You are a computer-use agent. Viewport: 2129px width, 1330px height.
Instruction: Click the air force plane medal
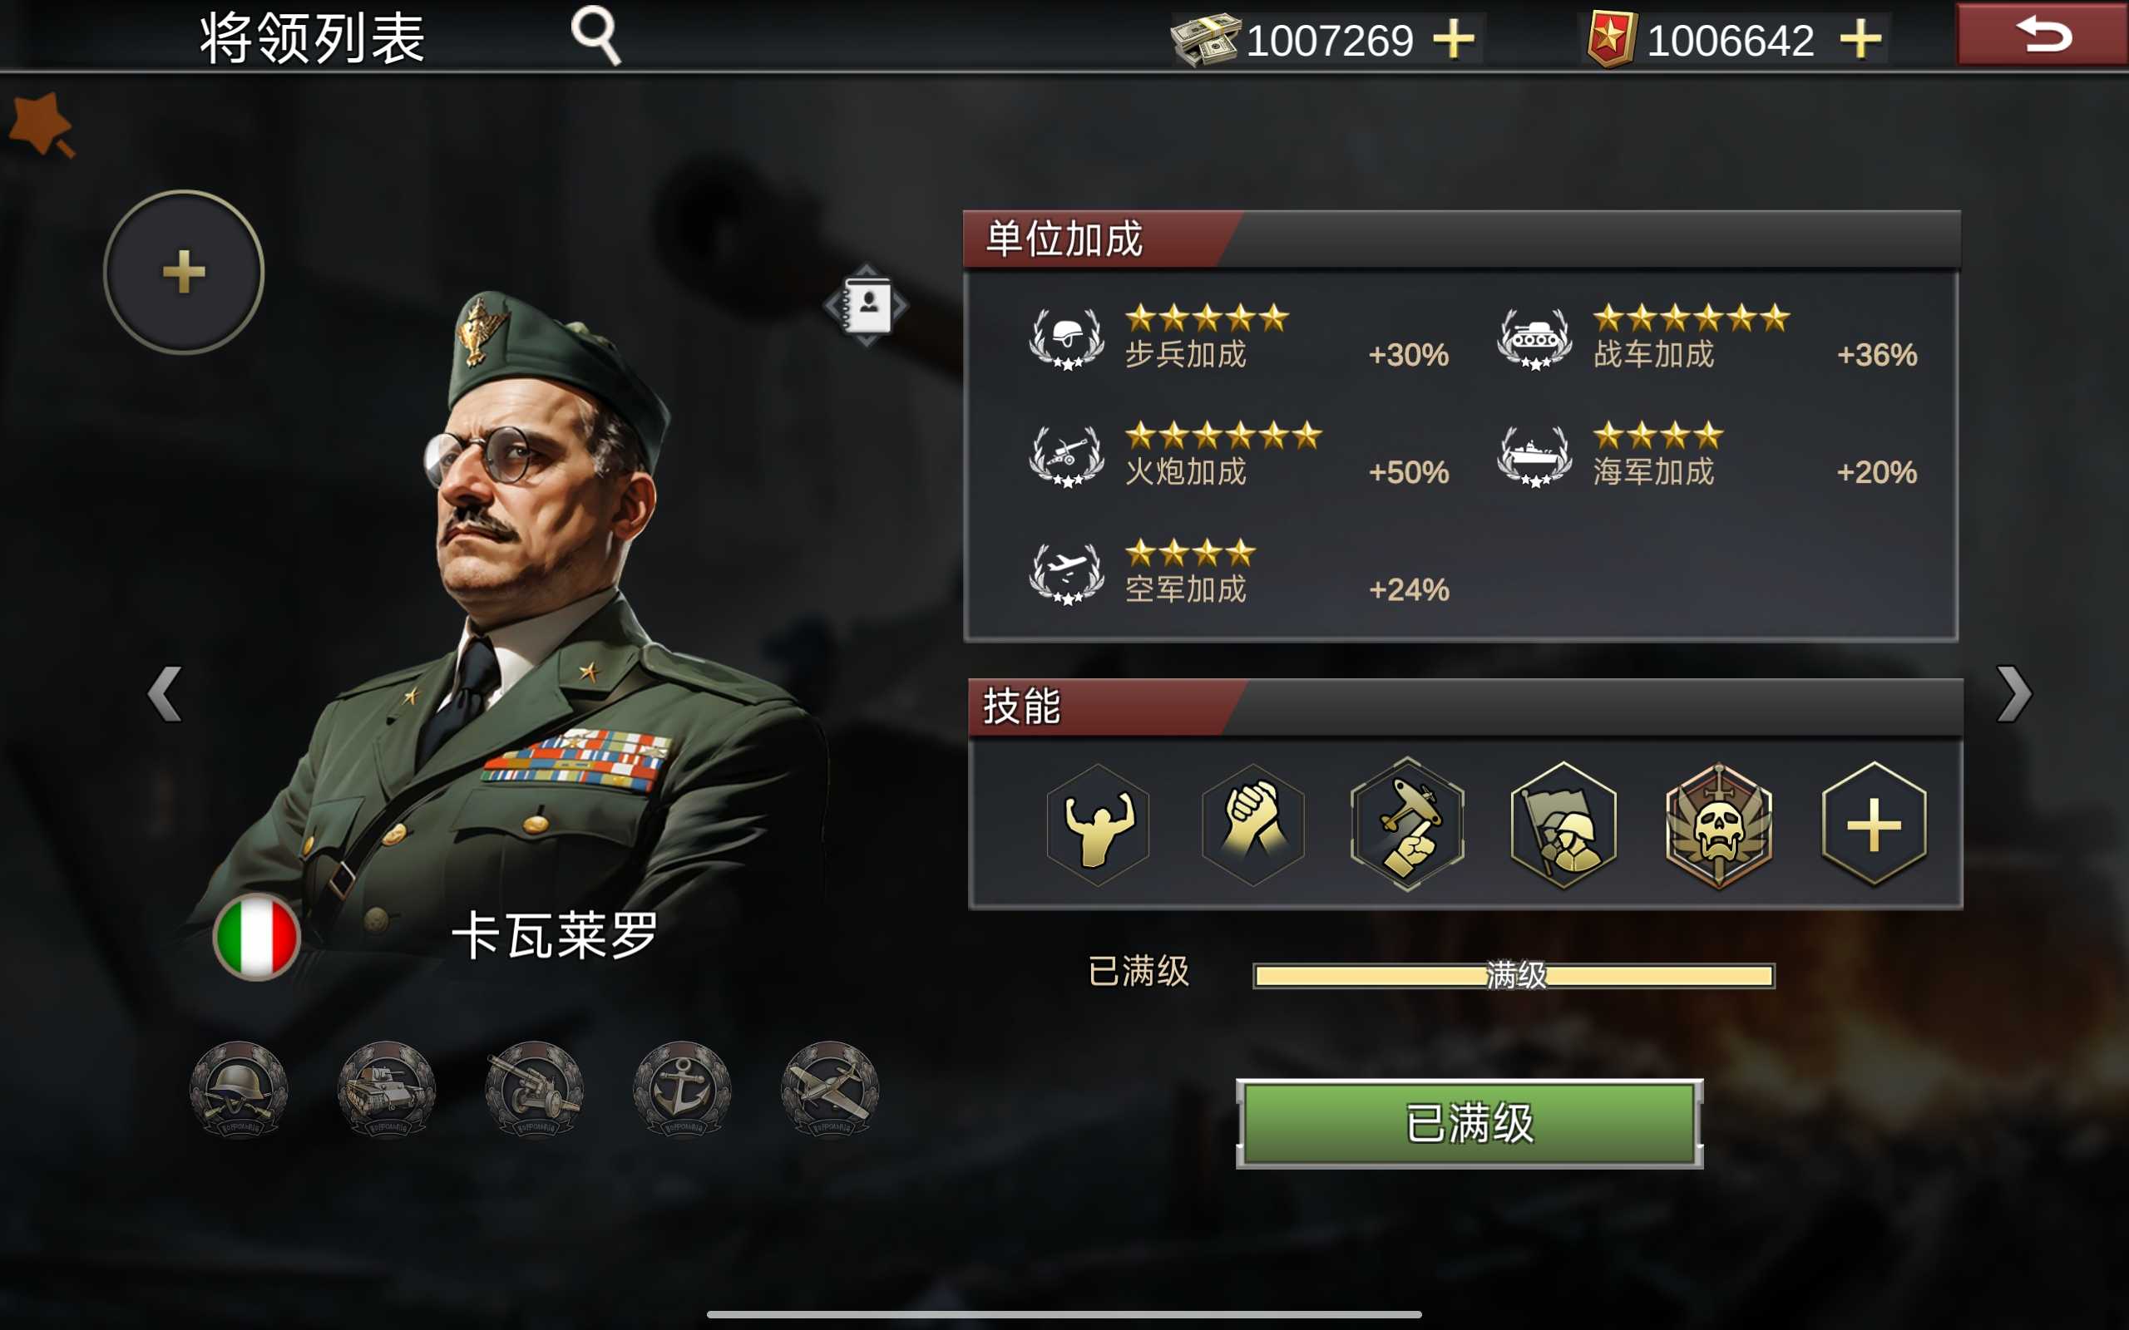830,1089
